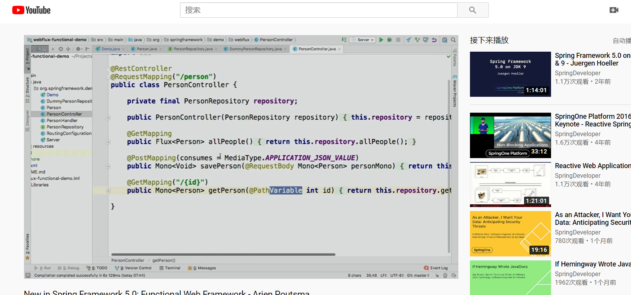This screenshot has width=631, height=295.
Task: Close the PersonController.java tab
Action: (339, 49)
